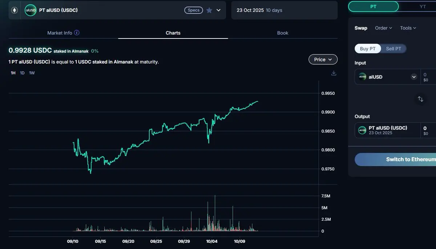Click the 10/04 date axis label
The image size is (436, 249).
(x=212, y=241)
